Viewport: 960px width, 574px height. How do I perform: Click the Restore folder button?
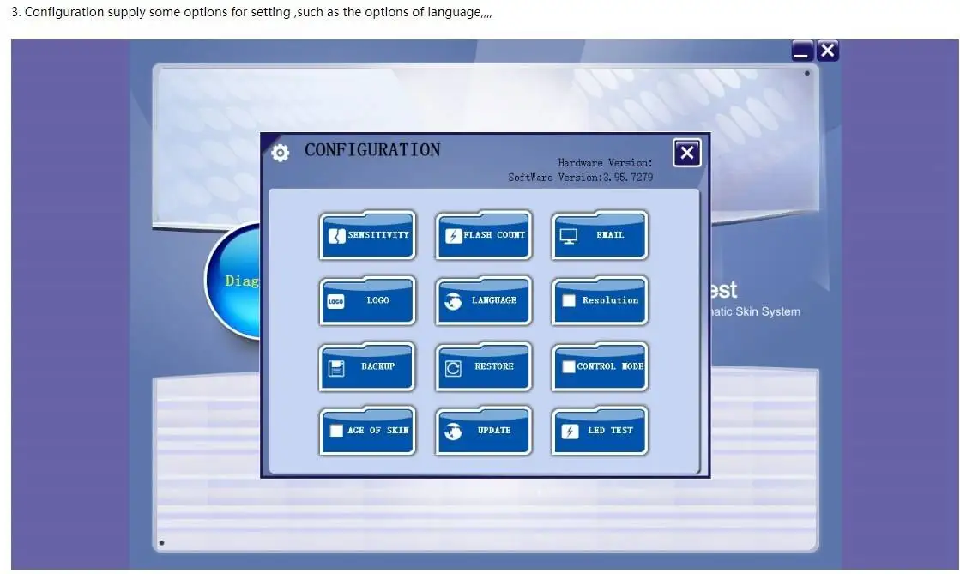484,367
